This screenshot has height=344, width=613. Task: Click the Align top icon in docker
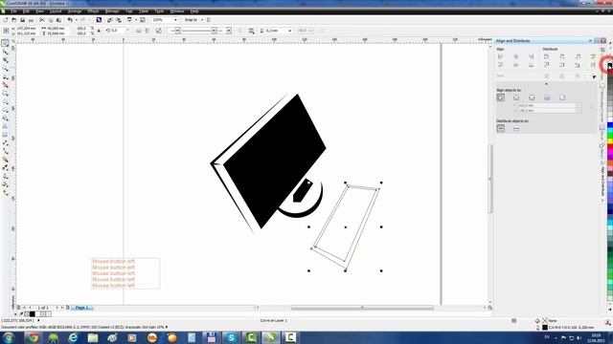[x=500, y=65]
